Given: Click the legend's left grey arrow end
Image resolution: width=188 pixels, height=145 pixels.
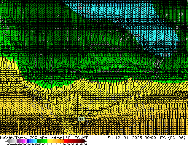Looking at the screenshot, I should click(7, 141).
